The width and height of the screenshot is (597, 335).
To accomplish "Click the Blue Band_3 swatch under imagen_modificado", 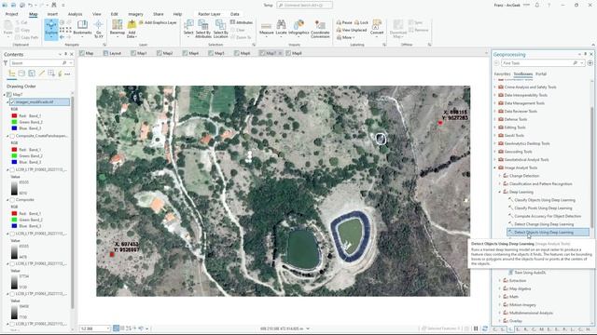I will (x=14, y=128).
